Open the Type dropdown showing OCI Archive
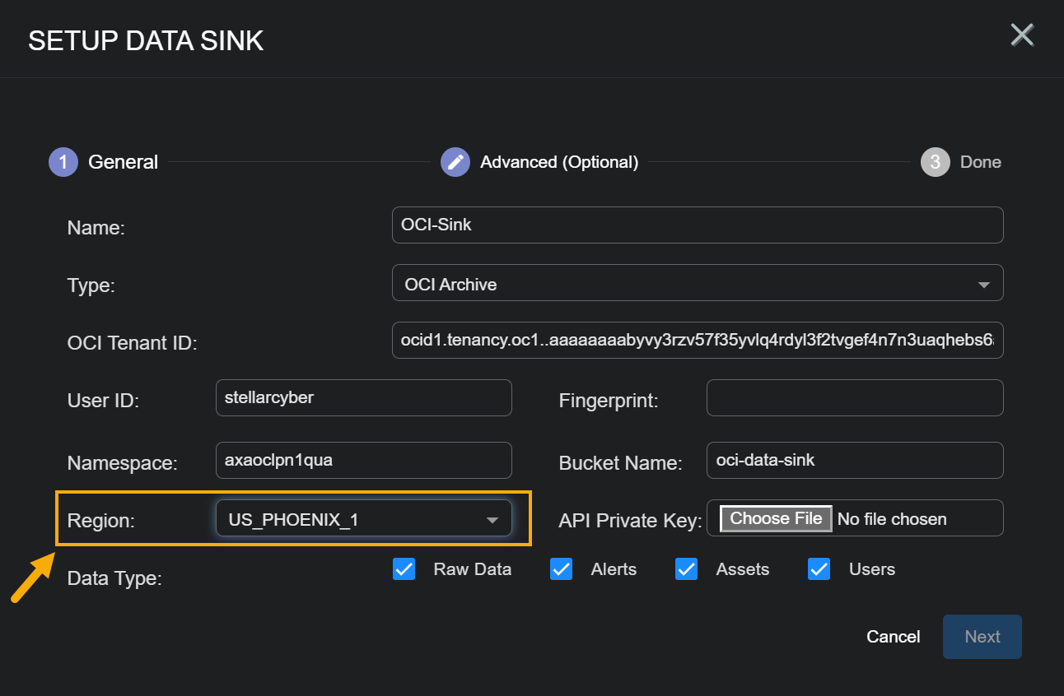This screenshot has height=696, width=1064. click(697, 283)
